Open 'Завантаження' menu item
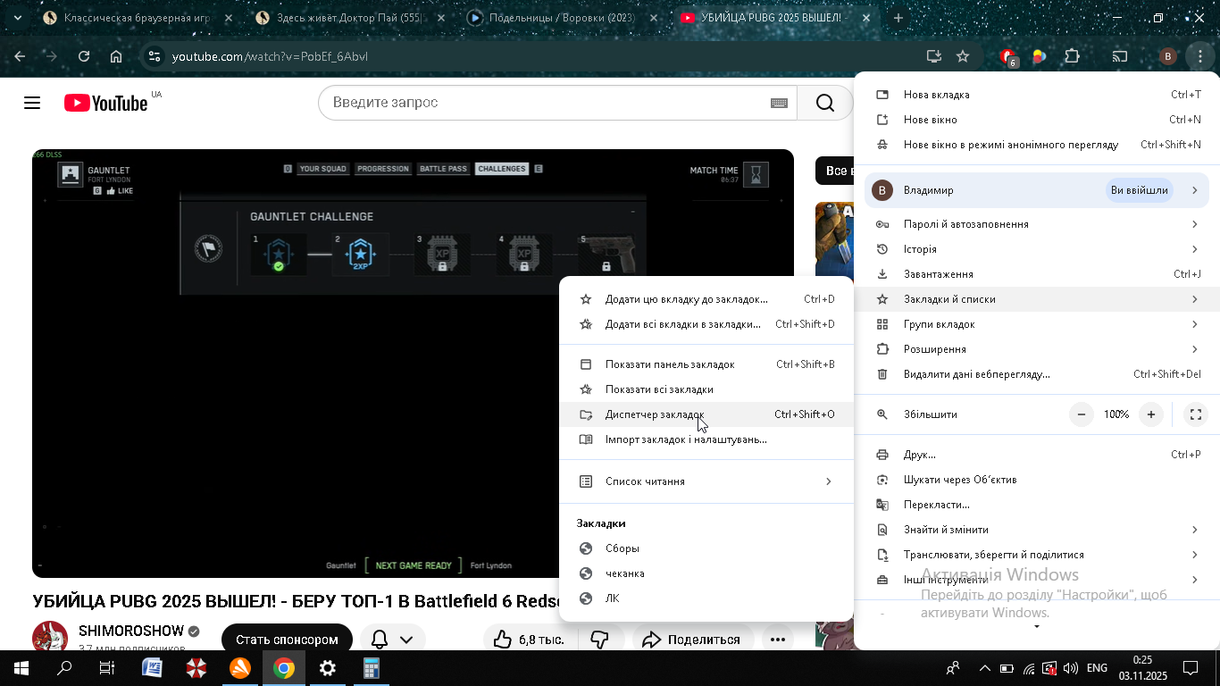The height and width of the screenshot is (686, 1220). point(1037,274)
